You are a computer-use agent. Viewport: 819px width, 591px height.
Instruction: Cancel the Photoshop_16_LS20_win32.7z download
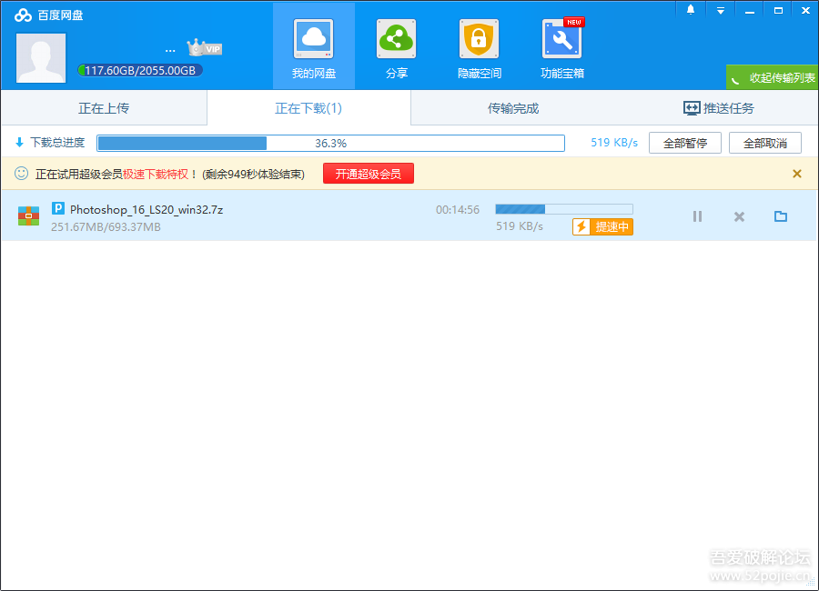(739, 216)
